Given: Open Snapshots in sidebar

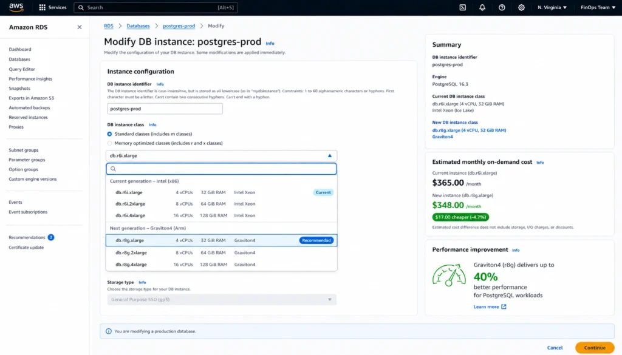Looking at the screenshot, I should [19, 89].
